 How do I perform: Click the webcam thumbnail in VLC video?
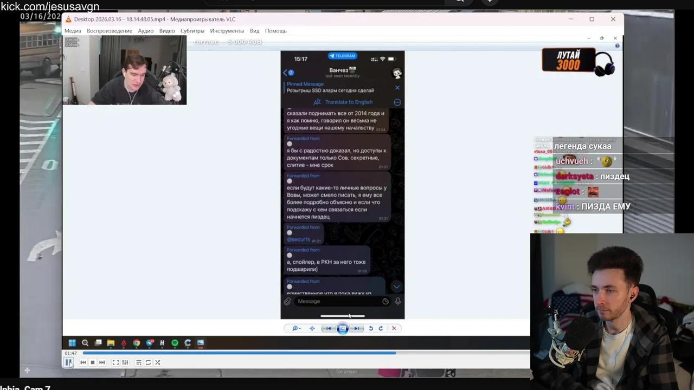pos(125,70)
